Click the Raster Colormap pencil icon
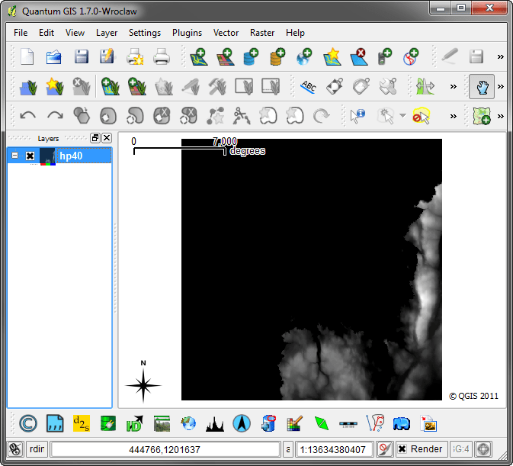Viewport: 513px width, 466px height. coord(294,424)
